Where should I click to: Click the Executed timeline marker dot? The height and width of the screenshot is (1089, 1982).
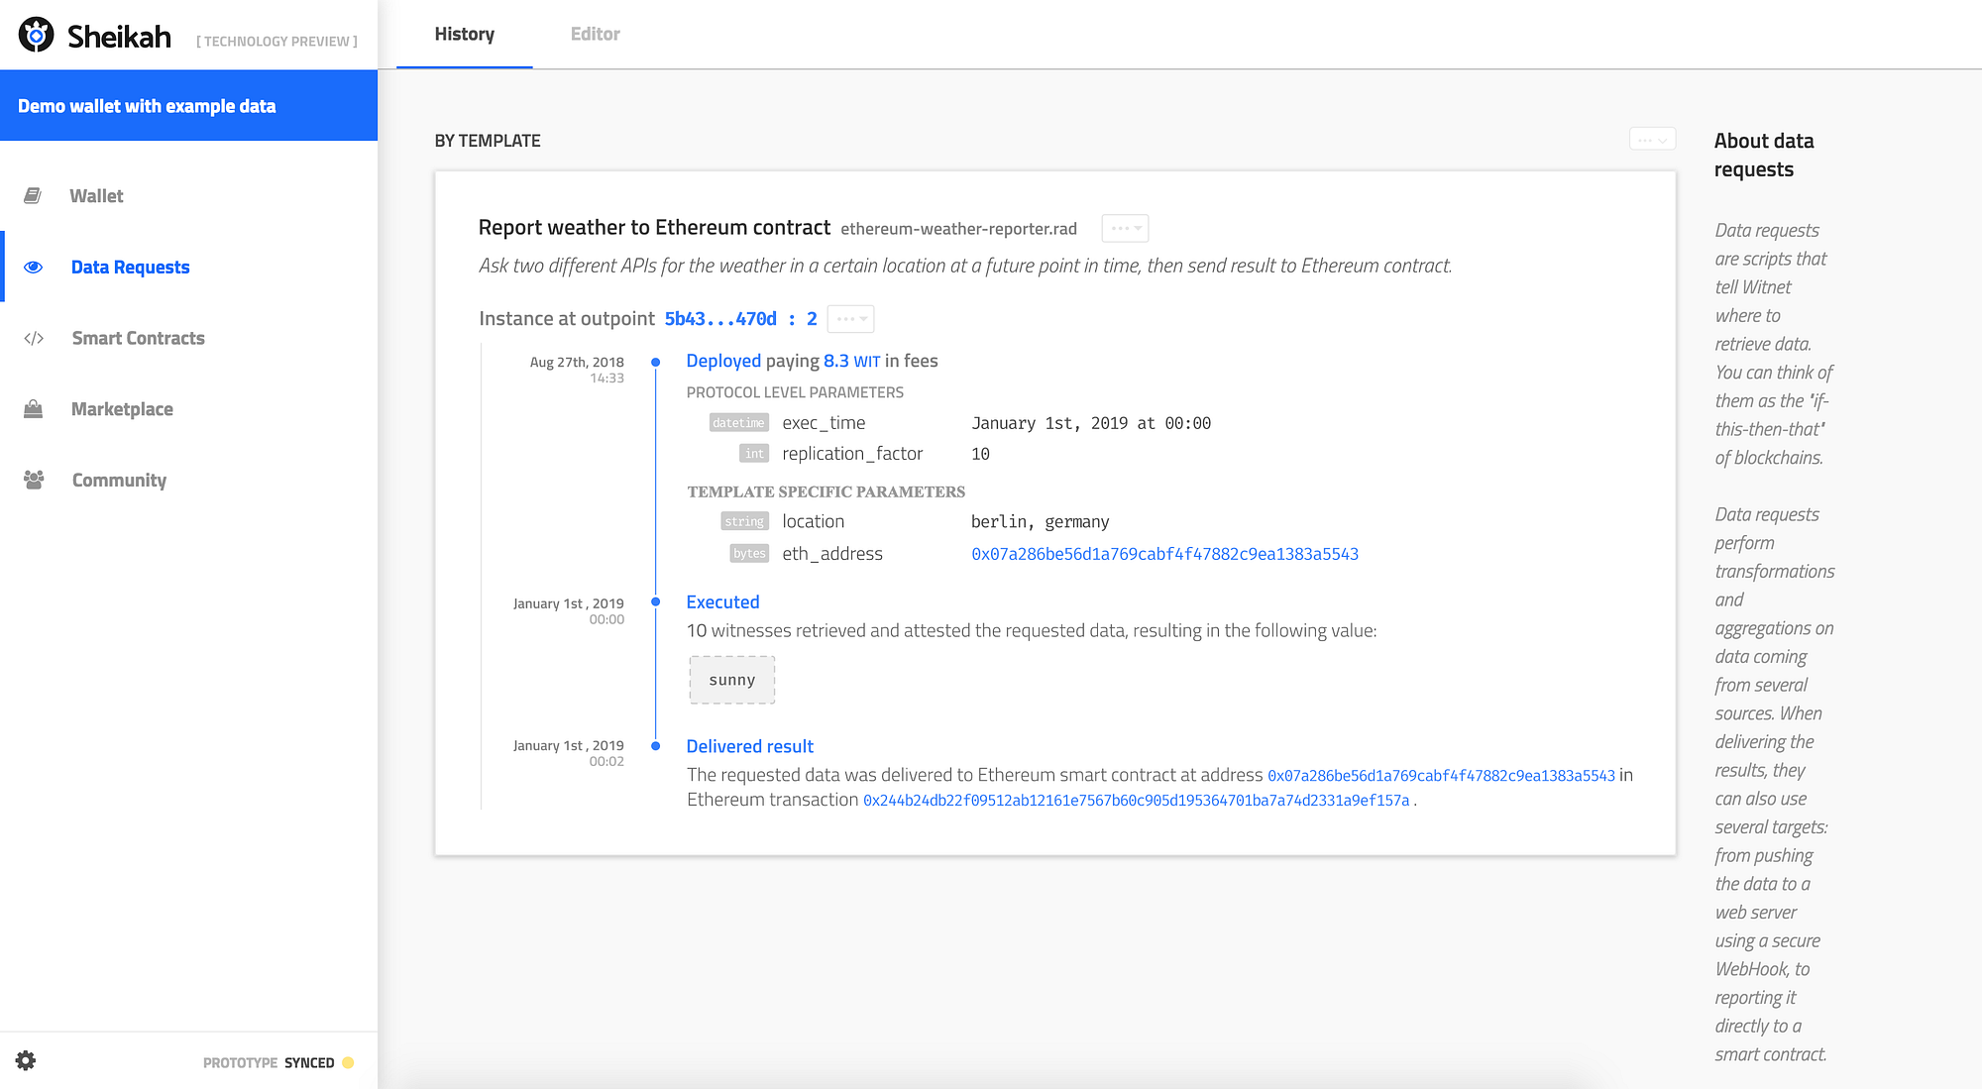tap(655, 602)
